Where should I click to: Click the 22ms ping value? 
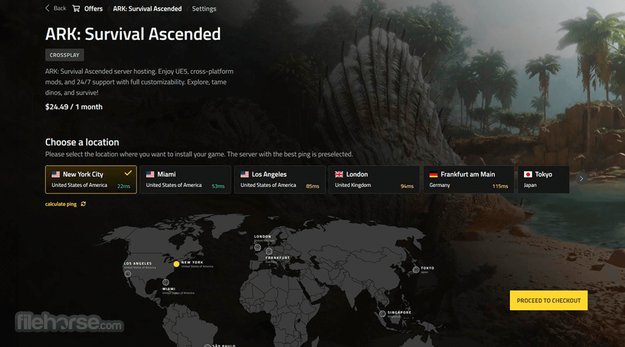point(123,186)
